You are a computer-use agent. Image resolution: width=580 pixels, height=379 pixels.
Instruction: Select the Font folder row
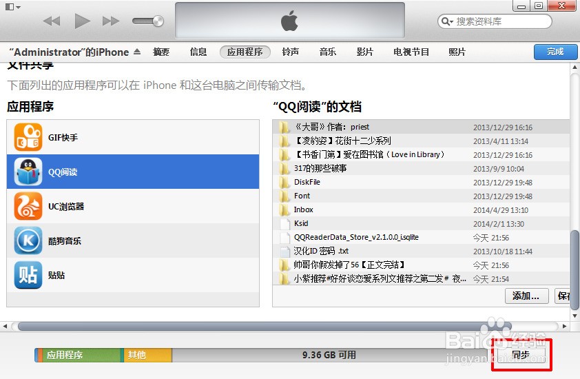point(421,196)
